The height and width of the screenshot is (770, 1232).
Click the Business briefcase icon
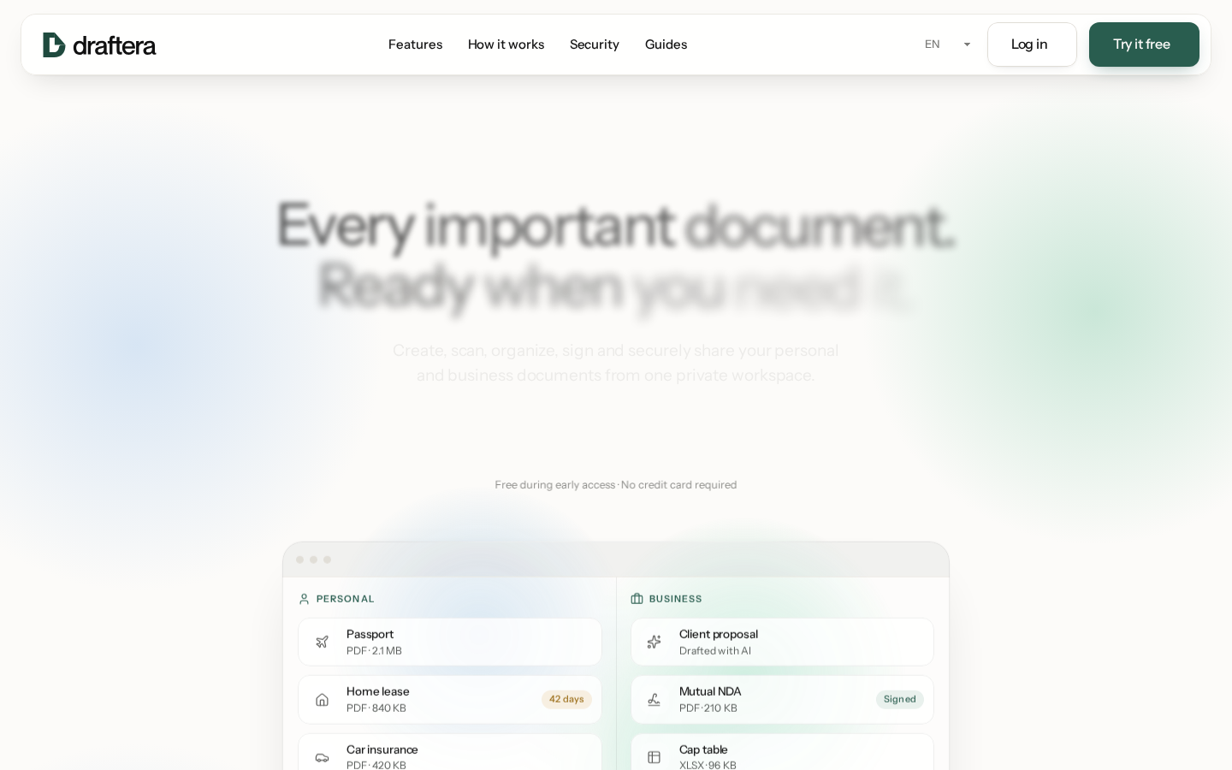[637, 599]
